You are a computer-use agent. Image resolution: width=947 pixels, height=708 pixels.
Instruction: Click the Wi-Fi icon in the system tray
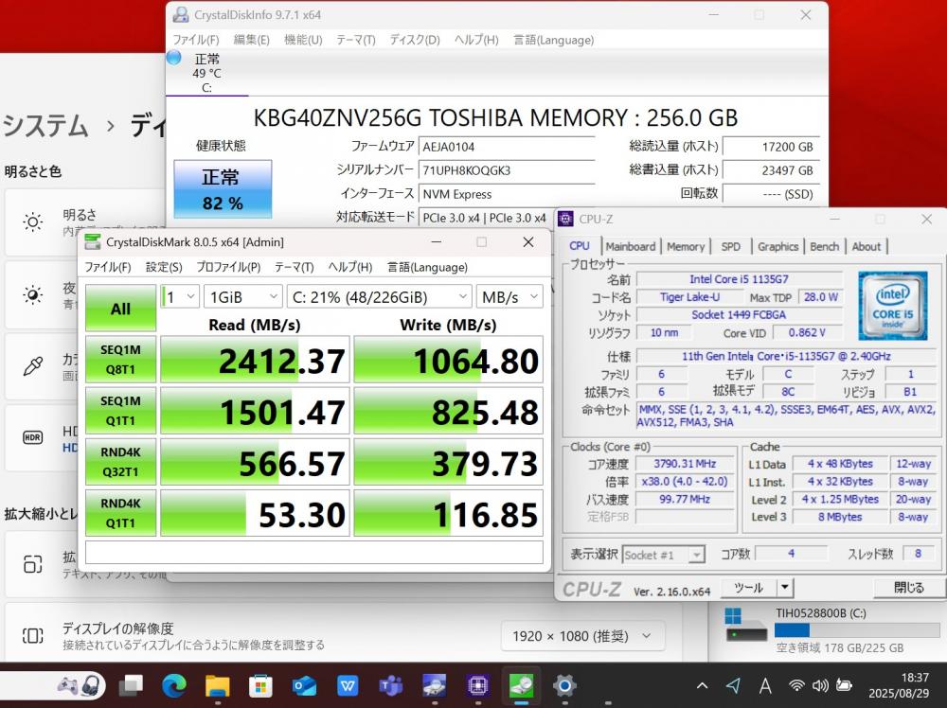tap(797, 685)
